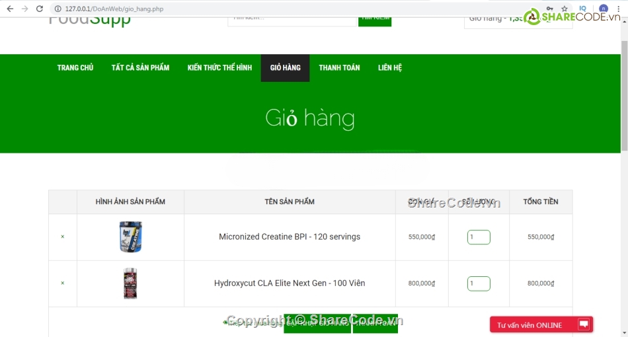Image resolution: width=628 pixels, height=337 pixels.
Task: Click green THANH TOÁN button below table
Action: [x=375, y=323]
